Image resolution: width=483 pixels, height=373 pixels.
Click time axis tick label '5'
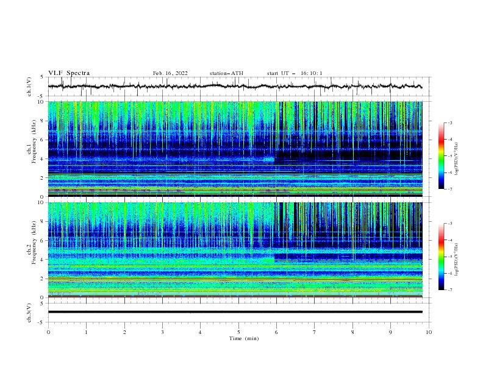[238, 332]
